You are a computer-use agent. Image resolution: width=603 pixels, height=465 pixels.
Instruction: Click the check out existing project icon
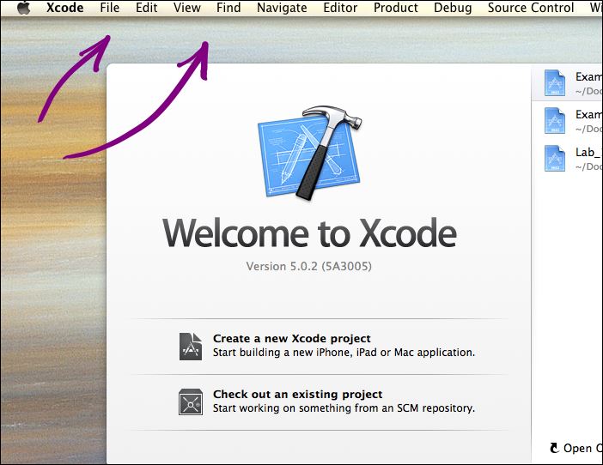coord(191,402)
